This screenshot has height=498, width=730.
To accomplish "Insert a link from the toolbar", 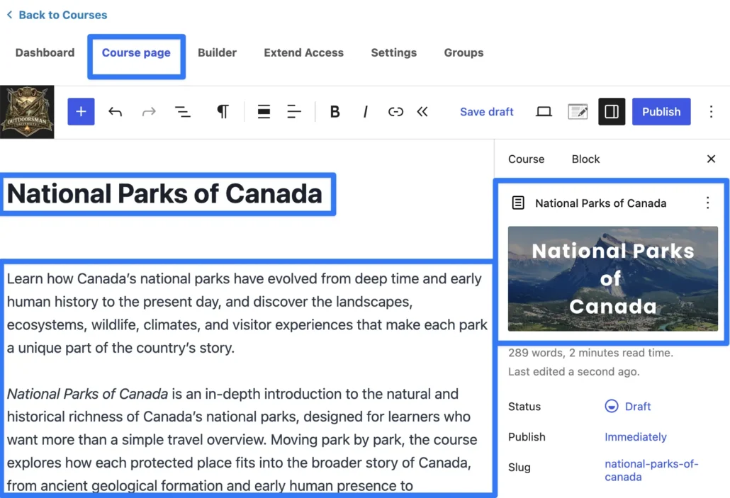I will [395, 112].
